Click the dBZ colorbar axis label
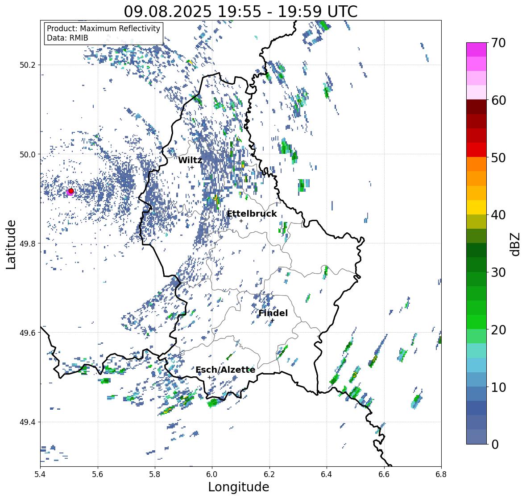Viewport: 526px width, 498px height. point(516,244)
